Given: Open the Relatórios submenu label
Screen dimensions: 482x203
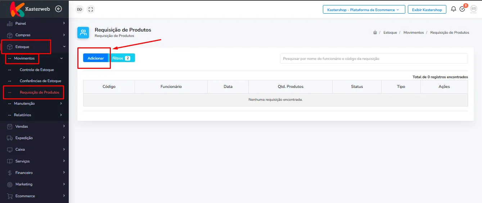Looking at the screenshot, I should click(22, 115).
